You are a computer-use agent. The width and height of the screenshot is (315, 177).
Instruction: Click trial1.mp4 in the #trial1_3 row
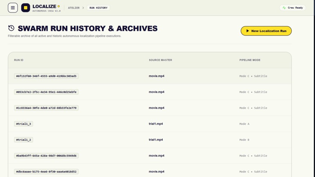click(x=156, y=124)
